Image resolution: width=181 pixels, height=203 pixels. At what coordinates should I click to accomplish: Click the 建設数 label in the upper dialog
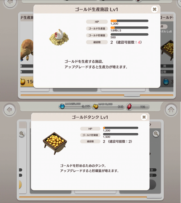pyautogui.click(x=97, y=42)
